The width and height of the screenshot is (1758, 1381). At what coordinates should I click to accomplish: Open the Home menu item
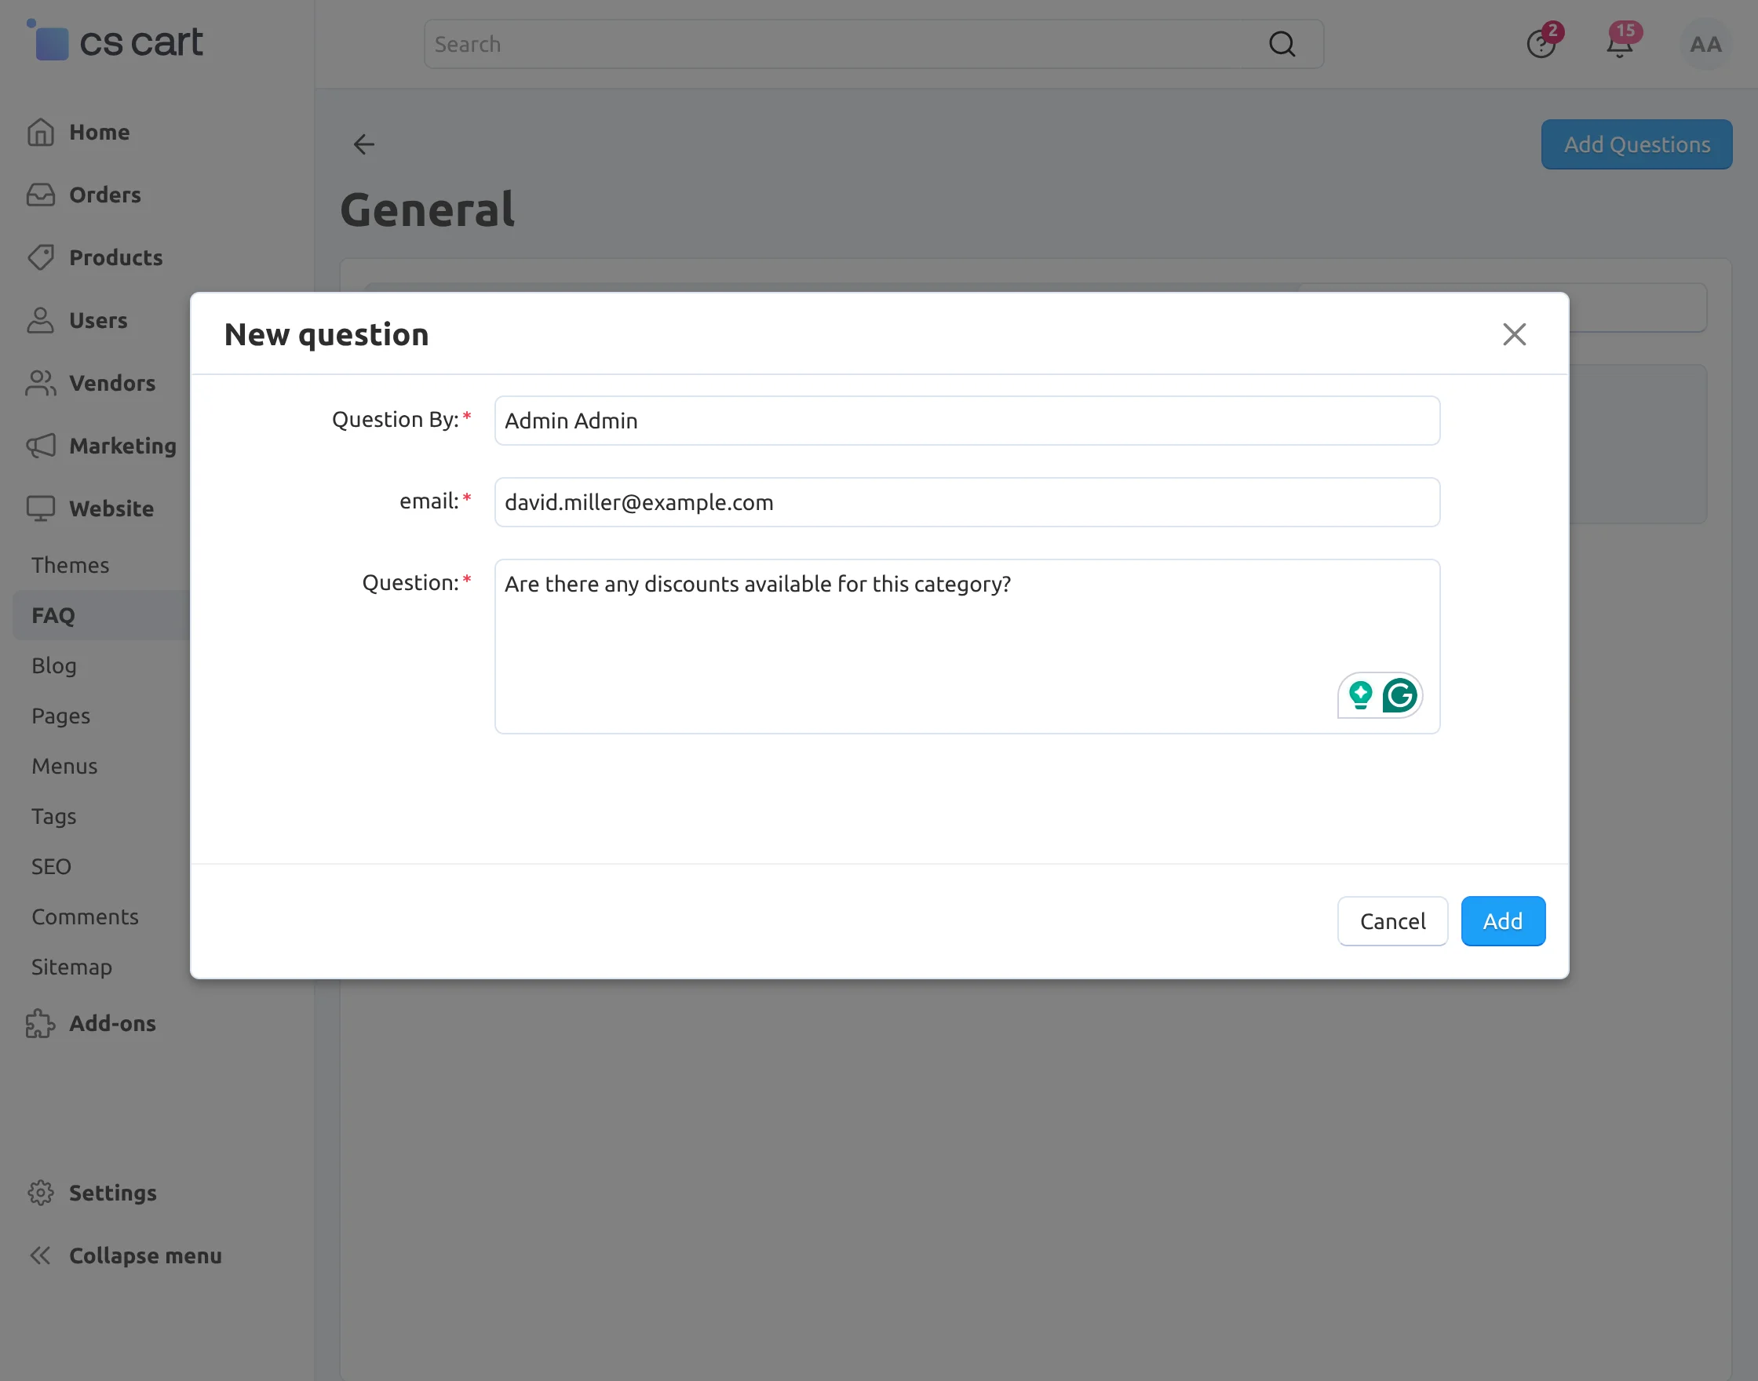[x=100, y=133]
